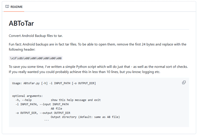
Task: Click the '-i INPUT_PATH, --input INPUT_PATH' line
Action: click(42, 104)
